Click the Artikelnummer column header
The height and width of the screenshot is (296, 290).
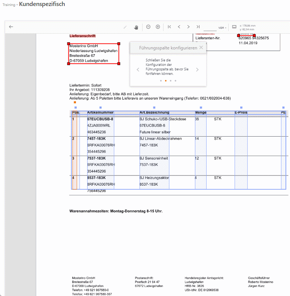(x=100, y=113)
